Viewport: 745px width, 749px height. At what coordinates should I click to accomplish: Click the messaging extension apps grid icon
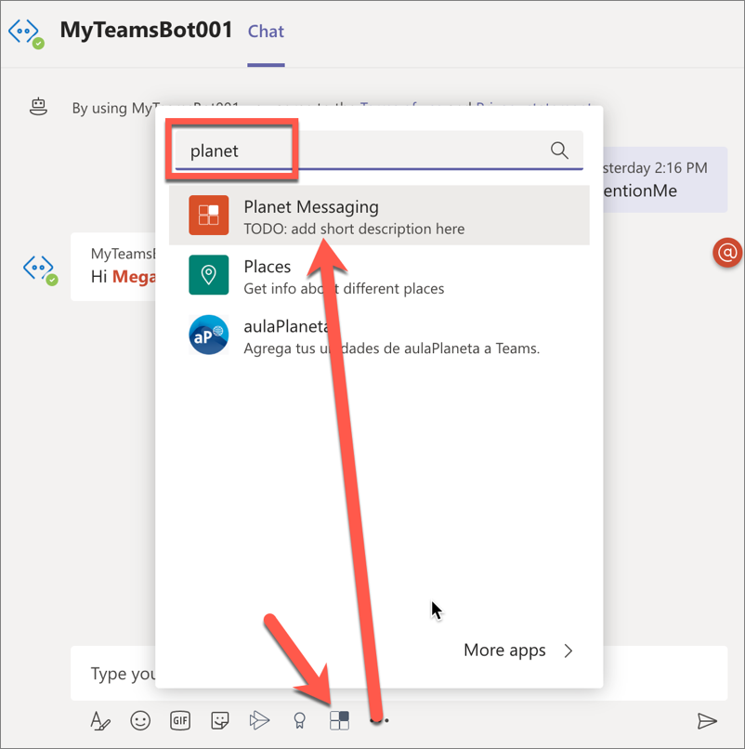[340, 720]
